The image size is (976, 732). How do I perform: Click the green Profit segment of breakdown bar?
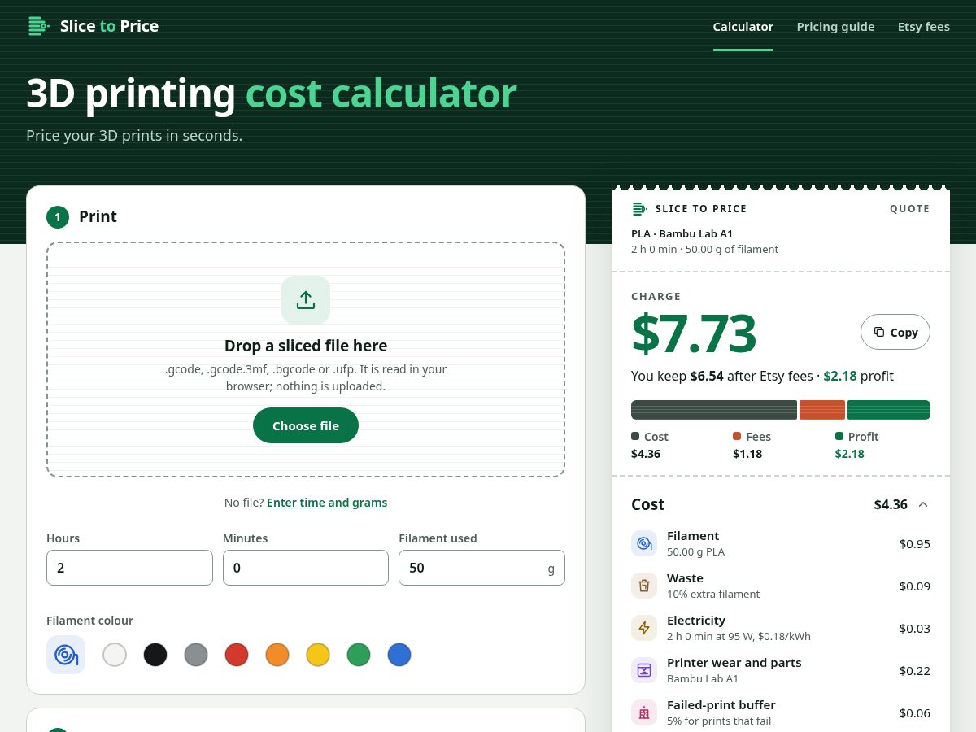pyautogui.click(x=889, y=410)
